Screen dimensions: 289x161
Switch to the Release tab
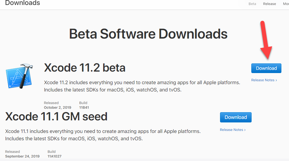tap(269, 4)
